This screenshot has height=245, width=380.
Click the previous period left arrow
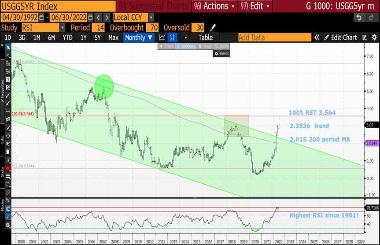(x=98, y=18)
